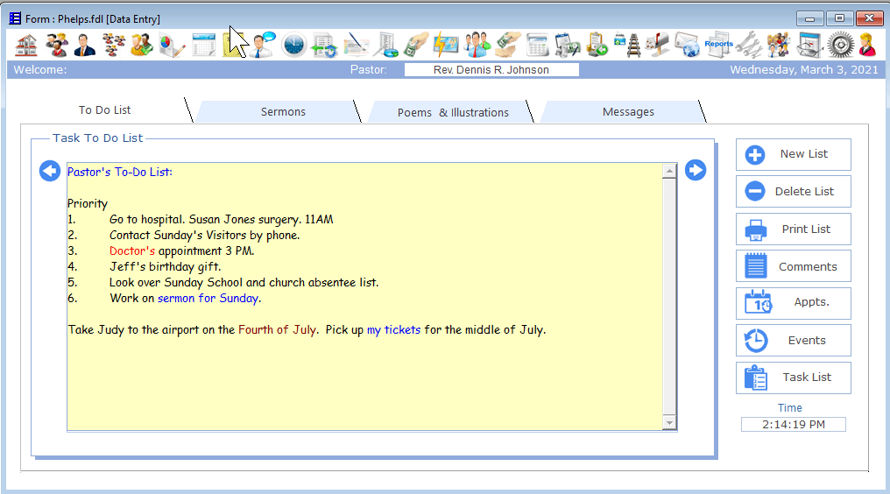Open the church building icon in toolbar
This screenshot has width=890, height=494.
coord(26,45)
